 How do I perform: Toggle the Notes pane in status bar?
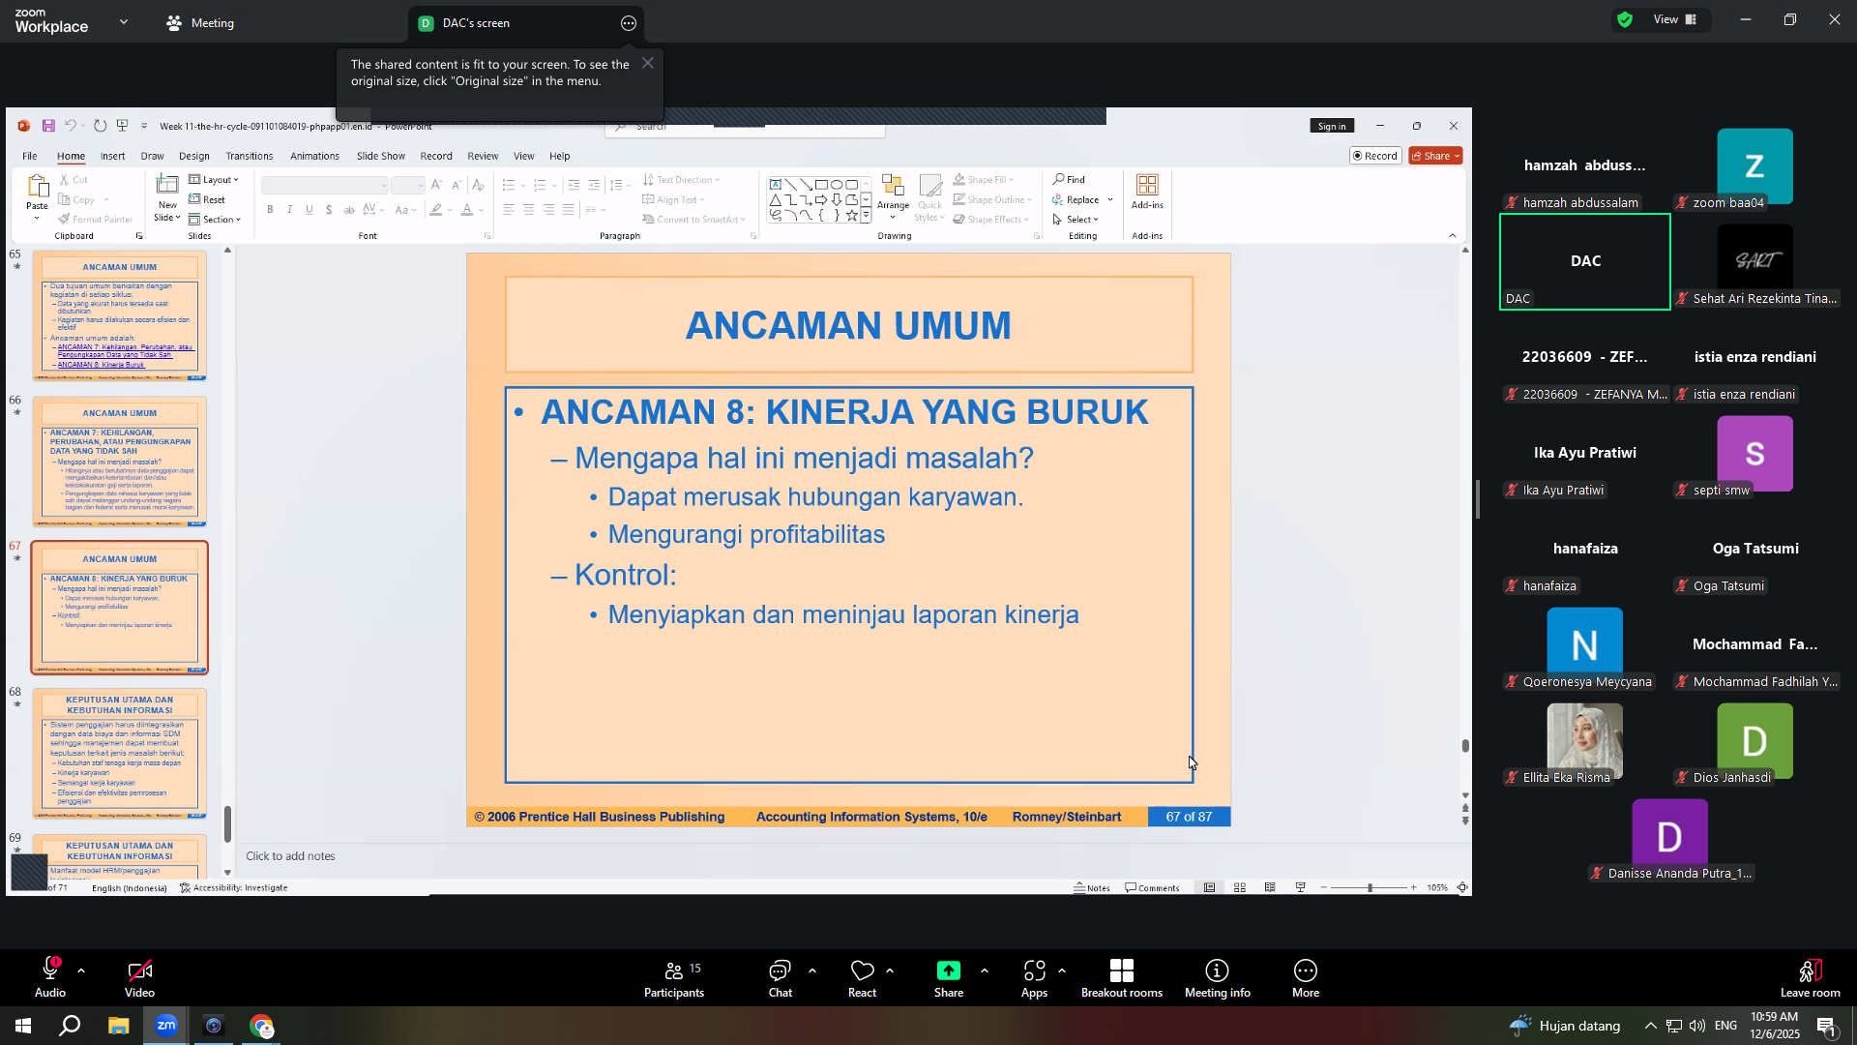pyautogui.click(x=1092, y=888)
